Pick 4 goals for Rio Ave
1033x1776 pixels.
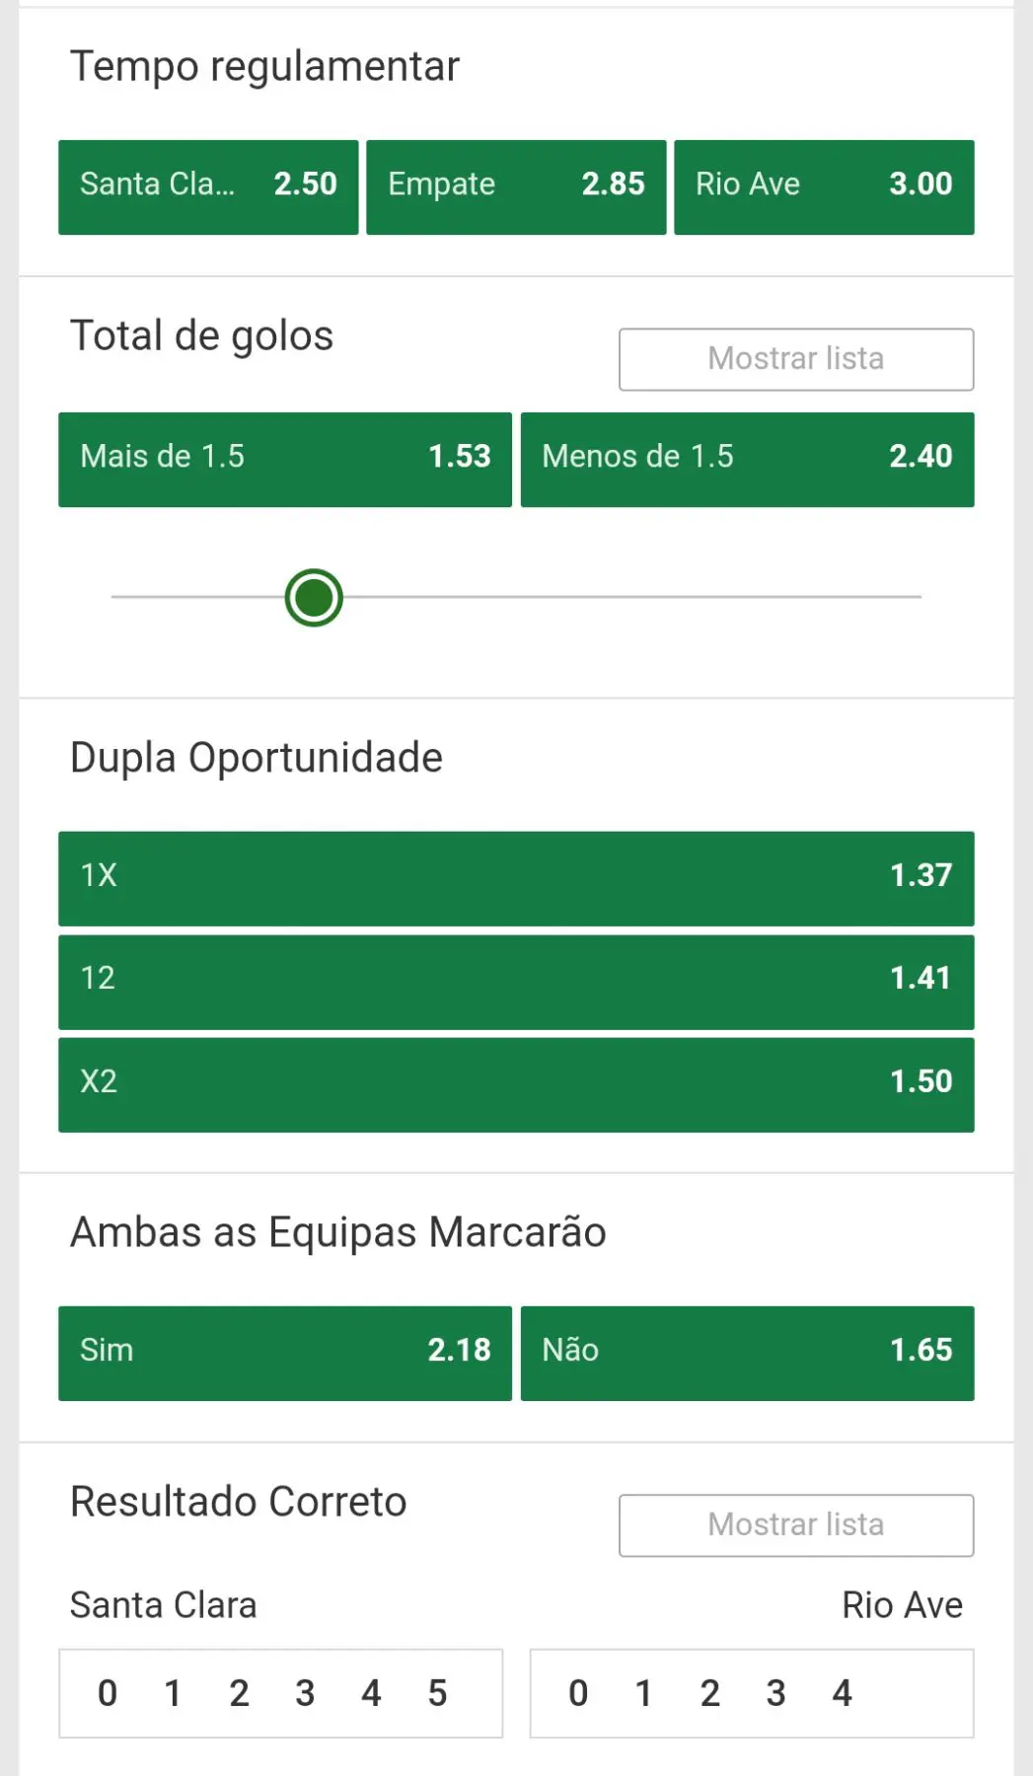(842, 1693)
